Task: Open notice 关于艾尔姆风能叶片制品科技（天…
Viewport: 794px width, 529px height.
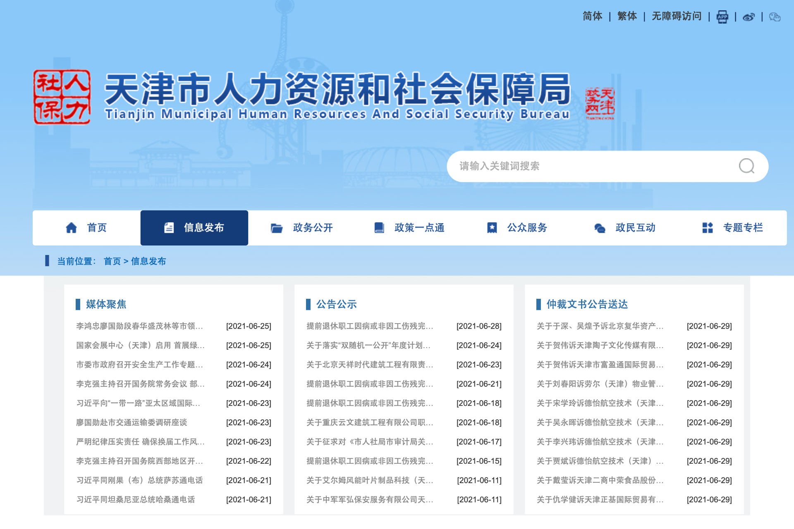Action: point(370,480)
